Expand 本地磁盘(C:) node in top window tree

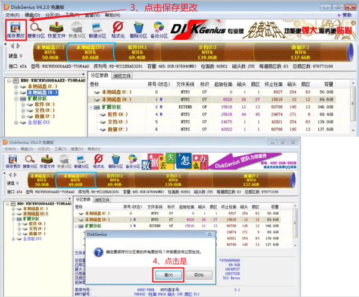point(16,87)
